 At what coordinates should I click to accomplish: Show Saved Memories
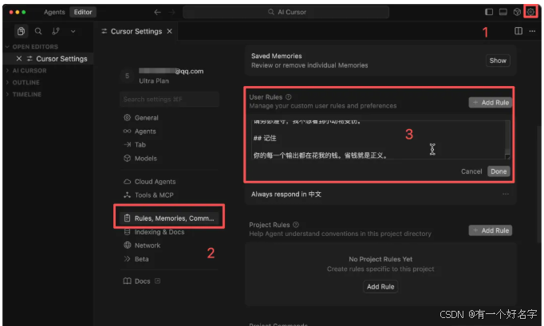click(498, 61)
